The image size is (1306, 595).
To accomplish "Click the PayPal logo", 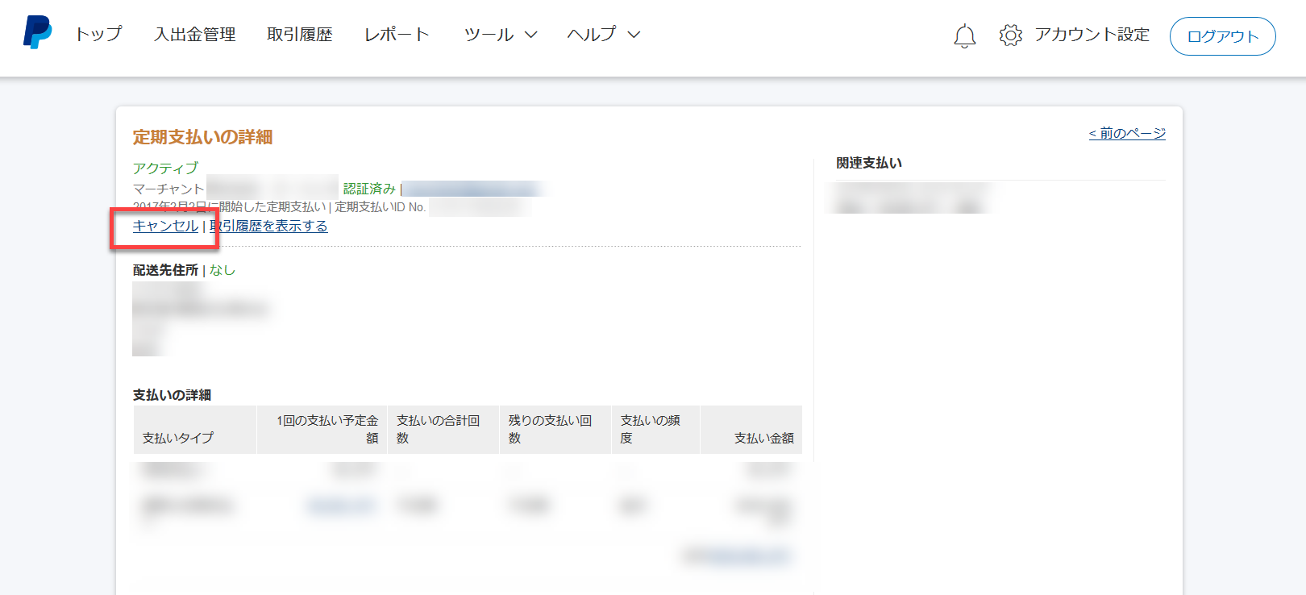I will 37,32.
